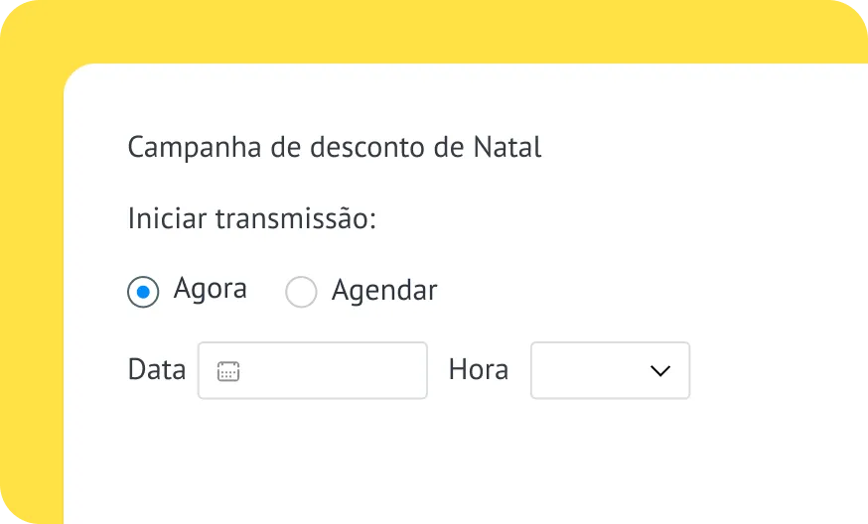This screenshot has height=524, width=868.
Task: Click the "Campanha de desconto de Natal" title
Action: [x=335, y=148]
